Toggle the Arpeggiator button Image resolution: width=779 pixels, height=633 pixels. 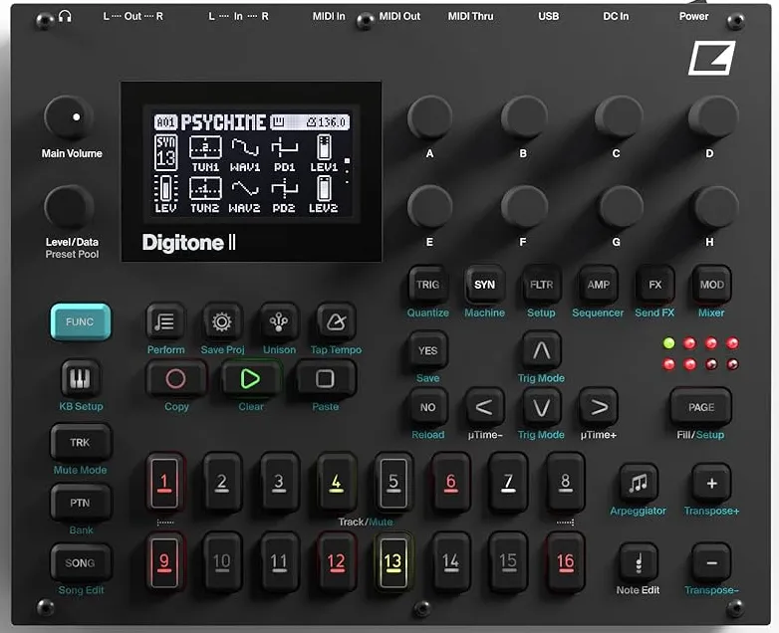[639, 483]
